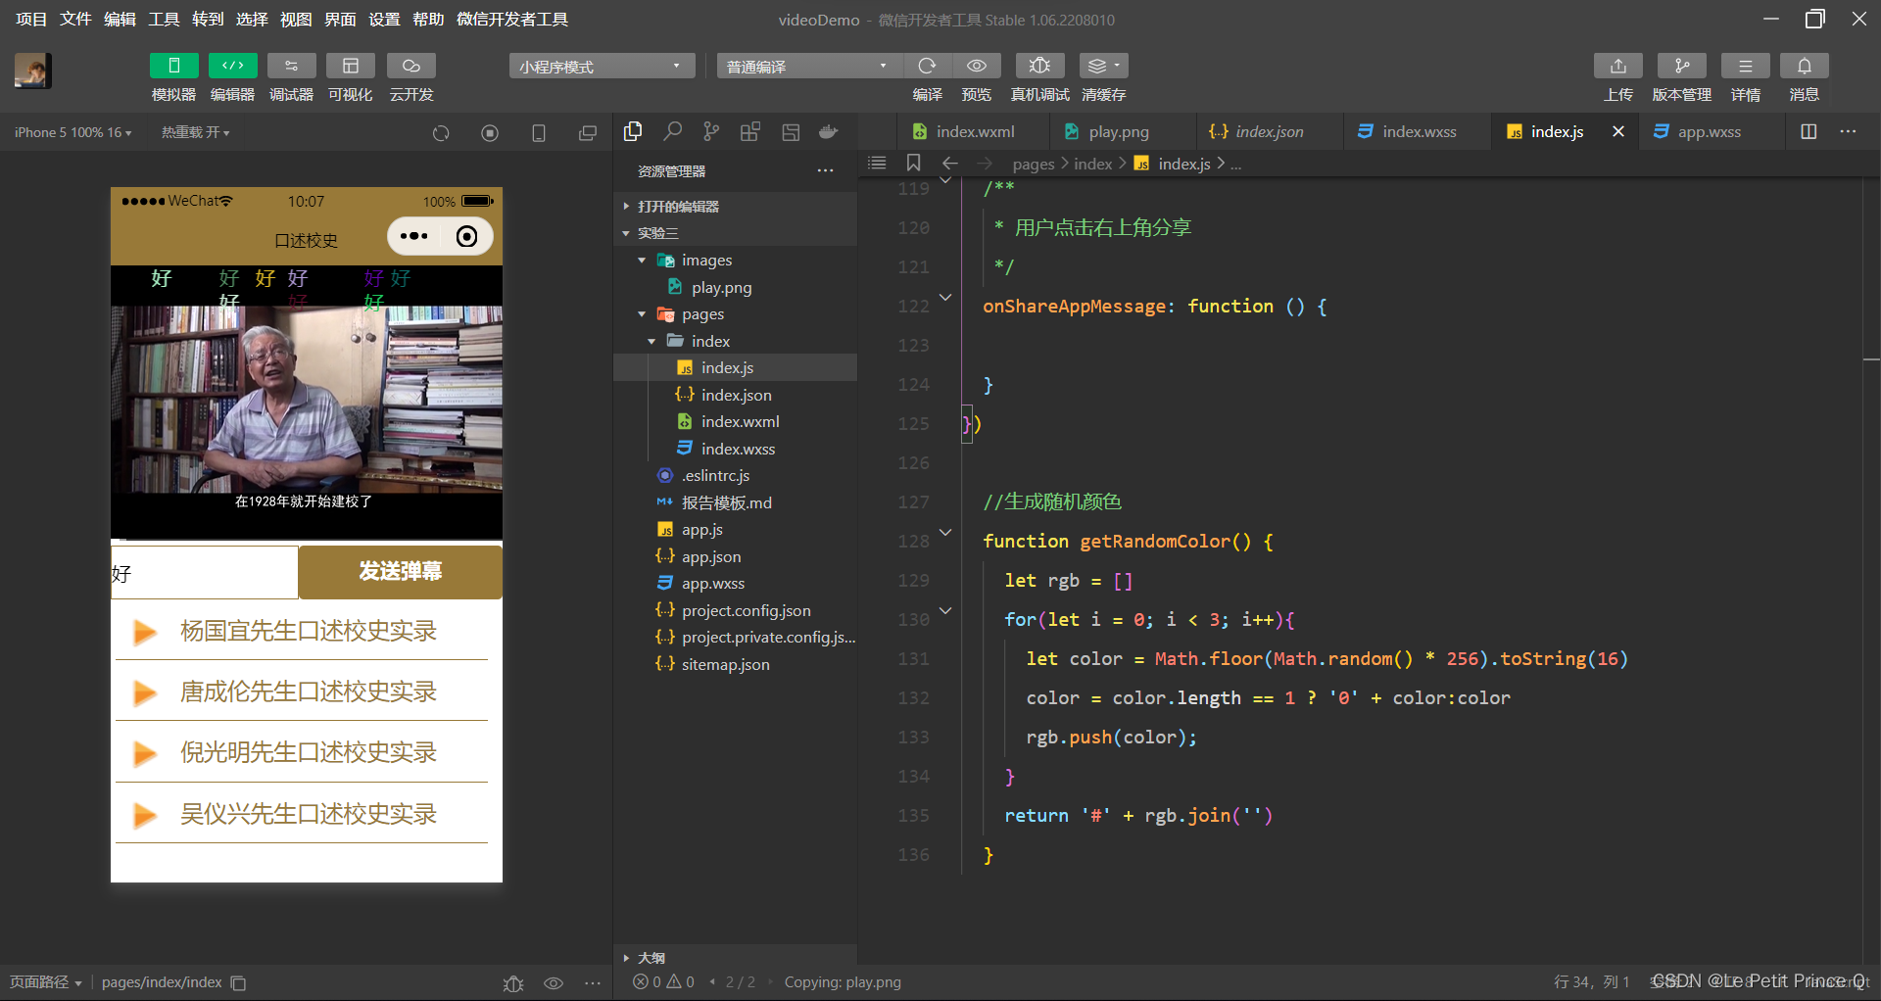This screenshot has width=1881, height=1001.
Task: Open the normal compile mode dropdown
Action: click(809, 66)
